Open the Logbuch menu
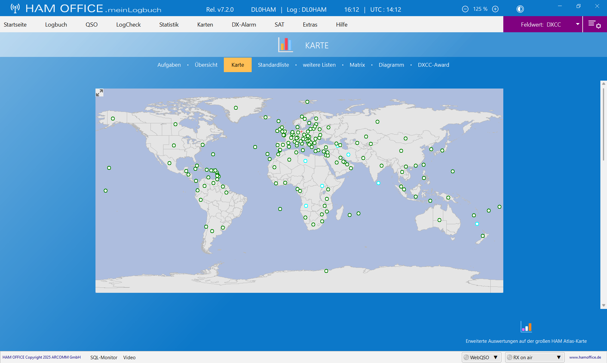The image size is (607, 363). pyautogui.click(x=56, y=24)
